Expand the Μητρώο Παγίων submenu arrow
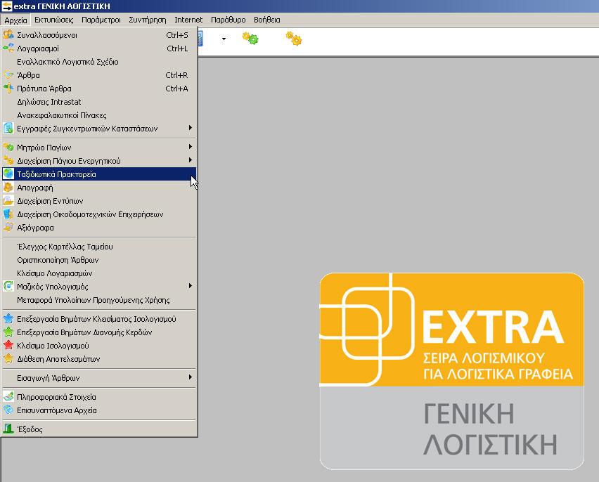This screenshot has height=482, width=599. click(x=191, y=147)
